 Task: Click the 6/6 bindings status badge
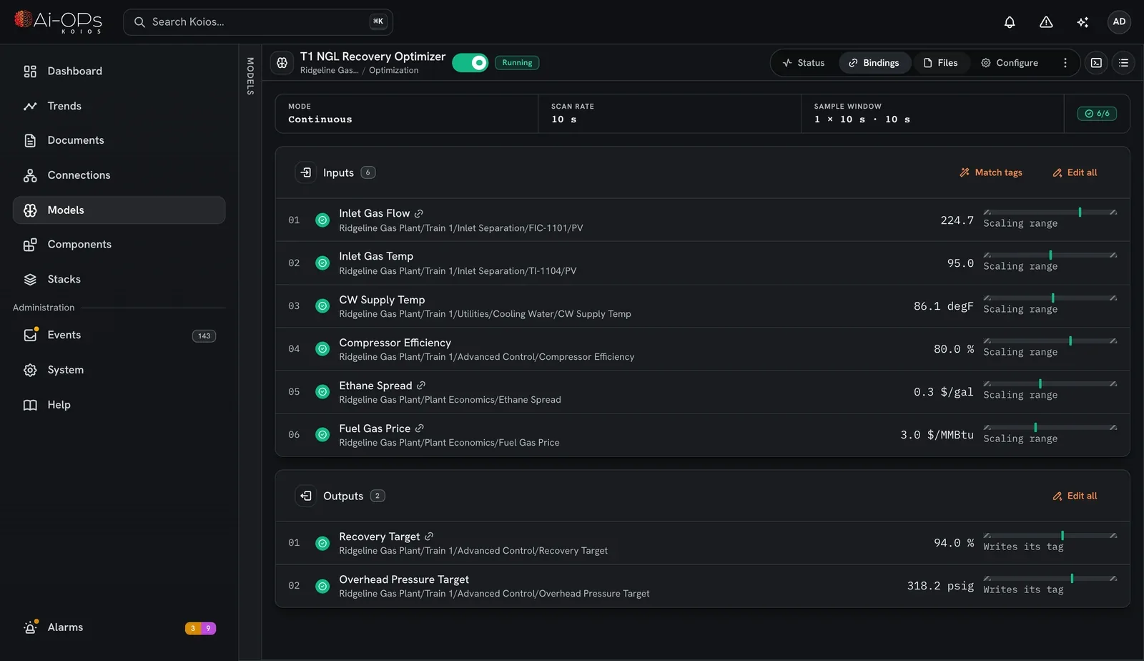coord(1097,114)
